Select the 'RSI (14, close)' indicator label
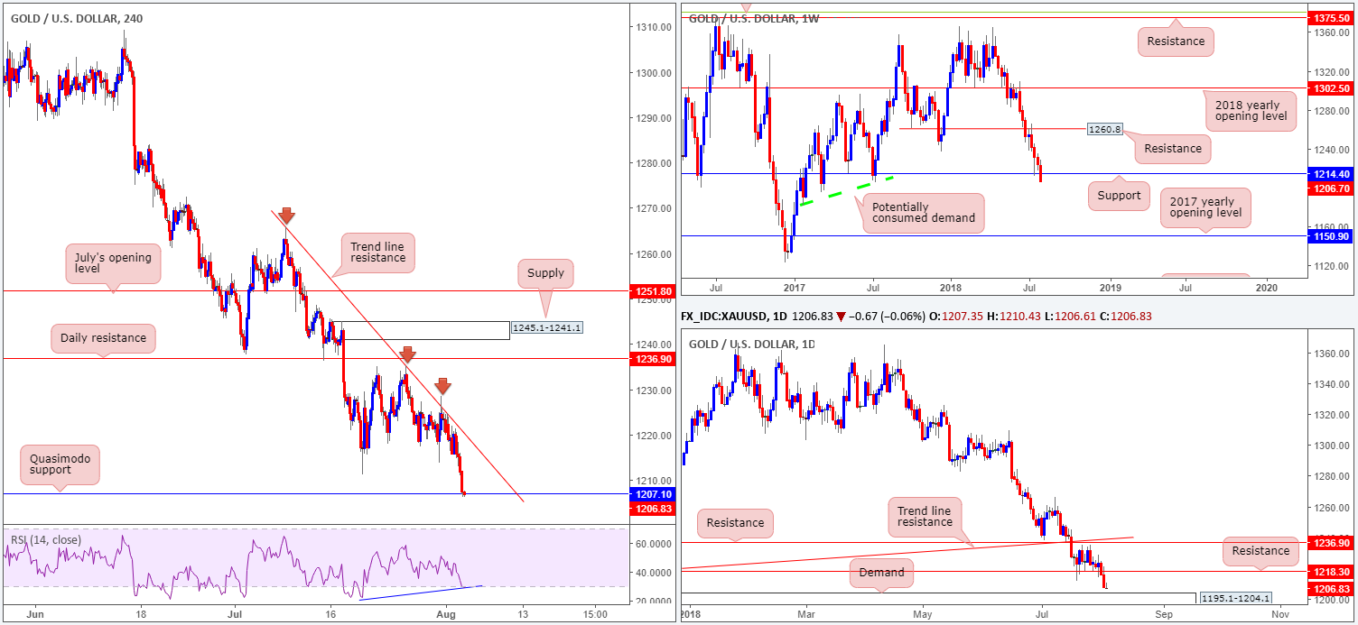The height and width of the screenshot is (625, 1358). click(x=46, y=540)
